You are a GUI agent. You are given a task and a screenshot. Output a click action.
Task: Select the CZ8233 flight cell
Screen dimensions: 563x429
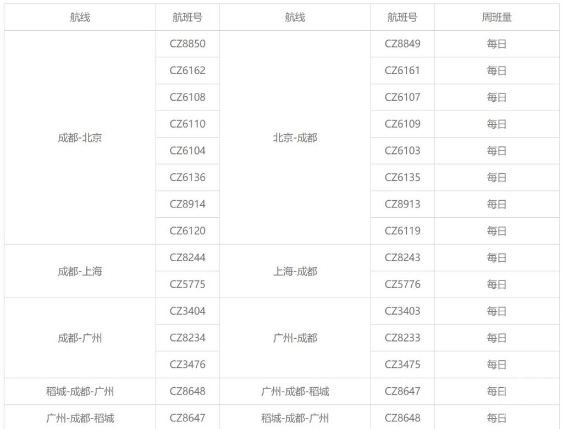(402, 338)
